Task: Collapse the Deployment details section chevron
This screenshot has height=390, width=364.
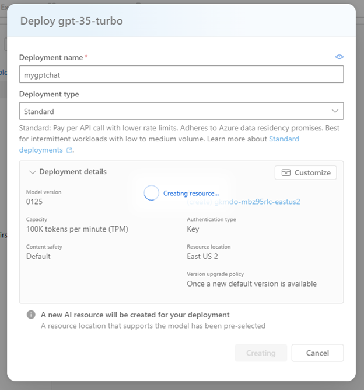Action: 32,172
